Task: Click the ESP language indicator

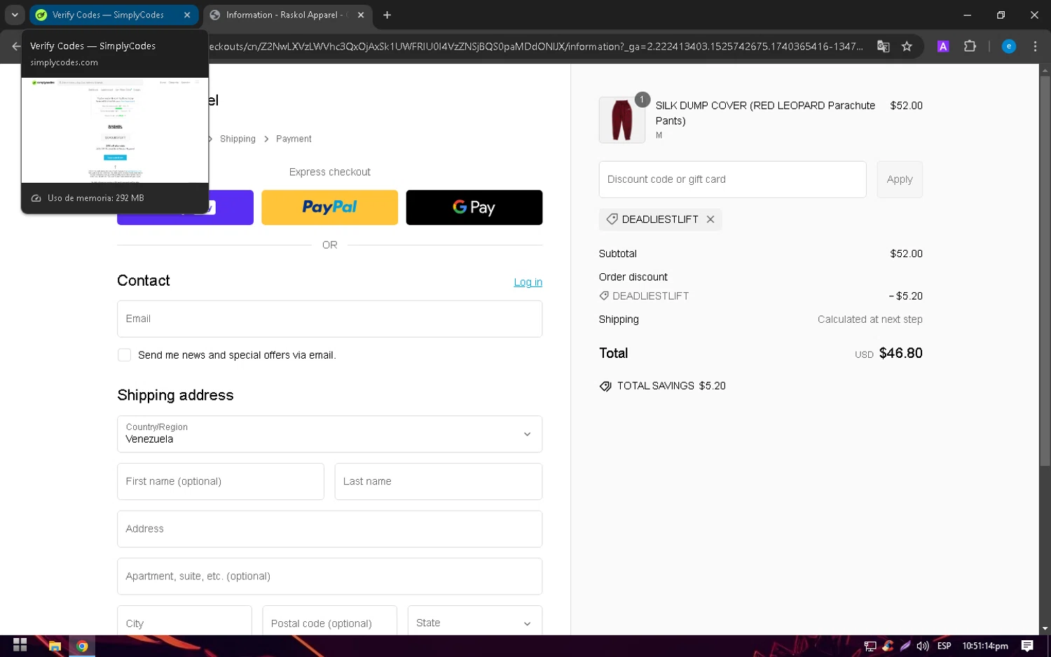Action: tap(944, 646)
